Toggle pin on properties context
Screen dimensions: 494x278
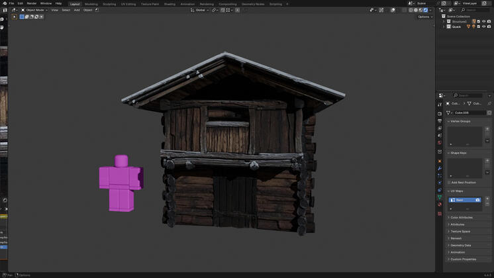coord(489,103)
